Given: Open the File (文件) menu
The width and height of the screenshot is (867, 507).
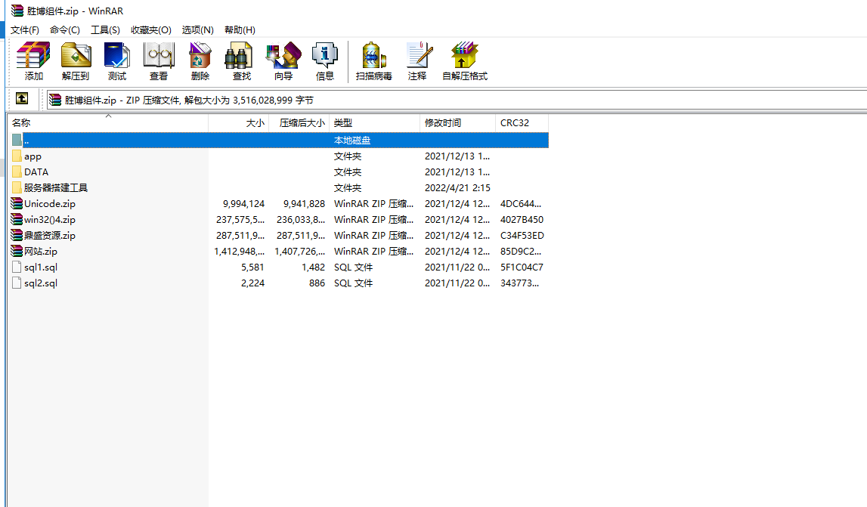Looking at the screenshot, I should [x=24, y=30].
